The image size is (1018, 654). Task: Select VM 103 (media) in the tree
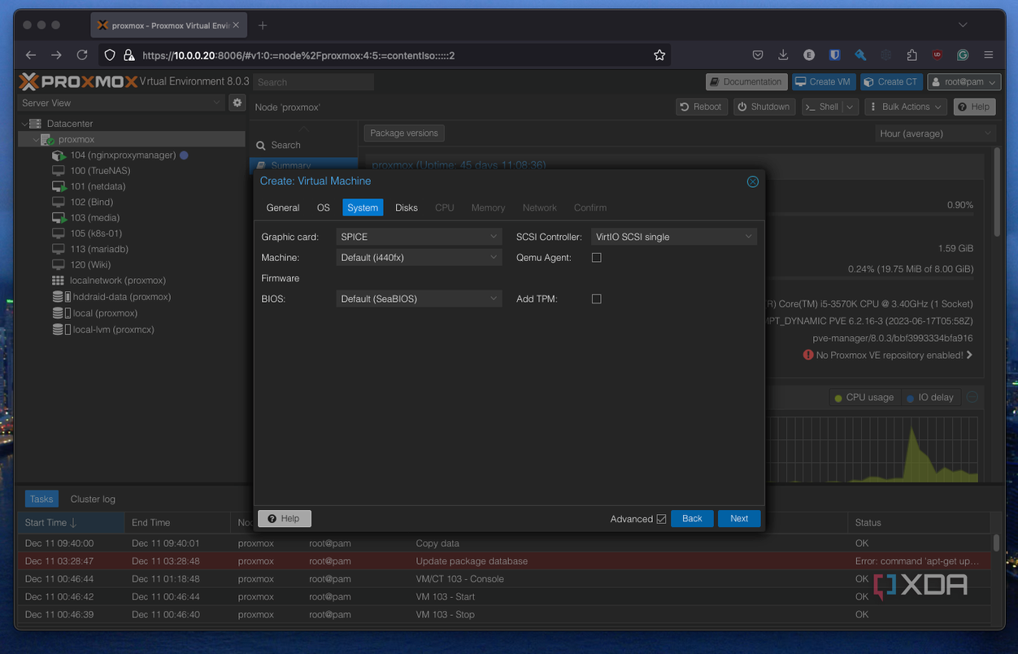click(x=94, y=218)
